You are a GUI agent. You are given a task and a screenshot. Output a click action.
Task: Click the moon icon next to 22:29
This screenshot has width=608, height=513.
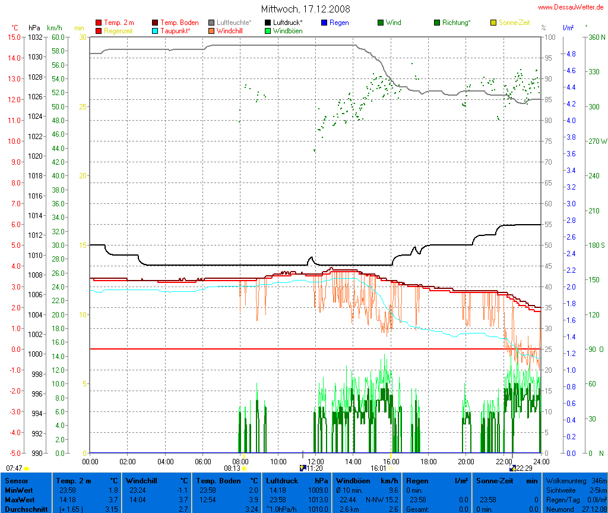[512, 468]
